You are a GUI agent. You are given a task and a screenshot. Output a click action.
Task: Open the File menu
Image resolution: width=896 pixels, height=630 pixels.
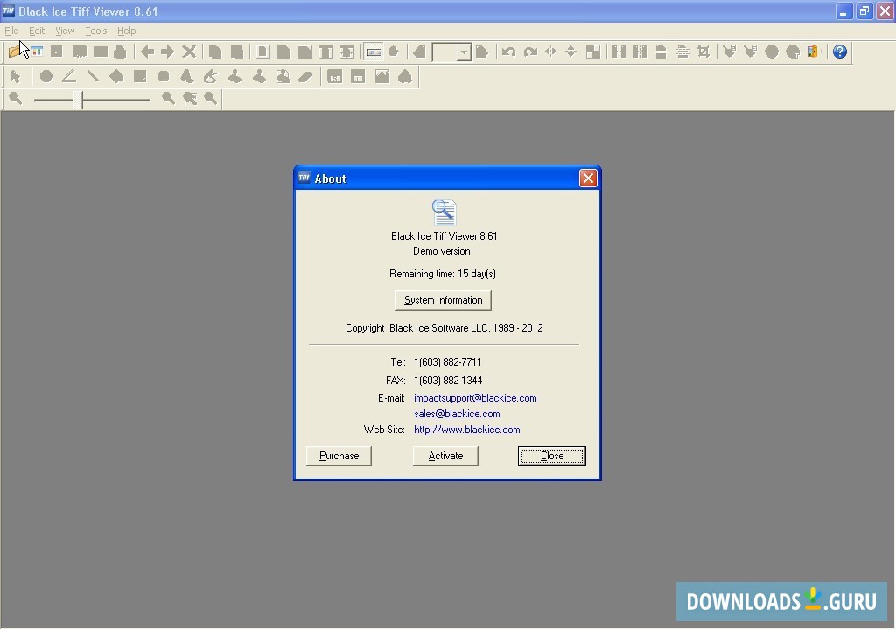coord(11,31)
